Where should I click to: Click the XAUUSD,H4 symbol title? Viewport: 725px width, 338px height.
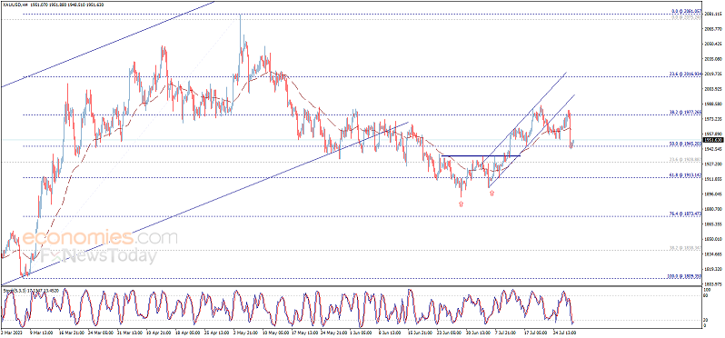click(x=15, y=4)
